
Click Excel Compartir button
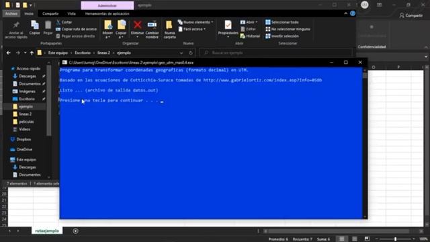tap(411, 15)
